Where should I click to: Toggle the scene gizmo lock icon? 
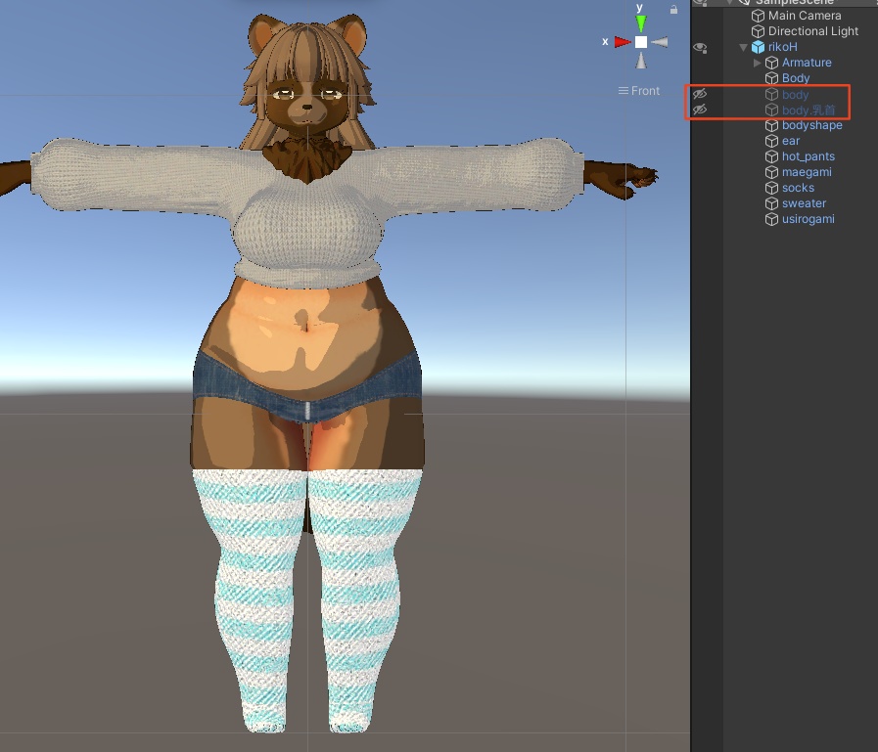click(x=673, y=9)
